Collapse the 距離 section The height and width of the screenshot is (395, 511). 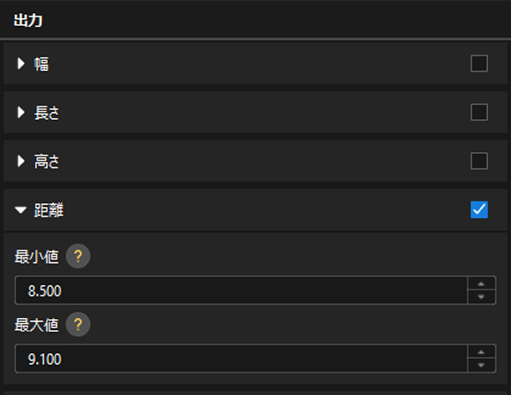coord(21,210)
